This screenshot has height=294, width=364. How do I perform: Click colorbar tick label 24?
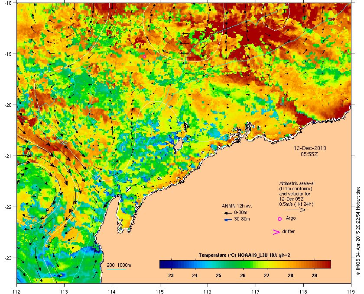(195, 275)
